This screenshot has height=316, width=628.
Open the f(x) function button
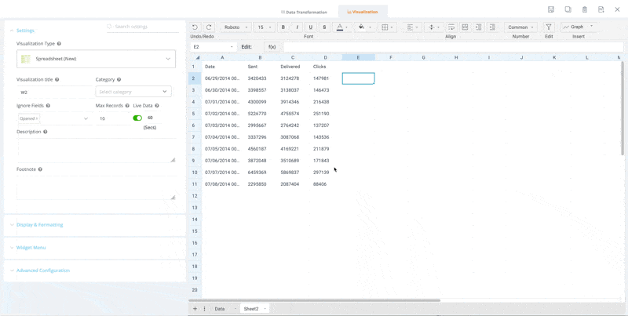[272, 47]
